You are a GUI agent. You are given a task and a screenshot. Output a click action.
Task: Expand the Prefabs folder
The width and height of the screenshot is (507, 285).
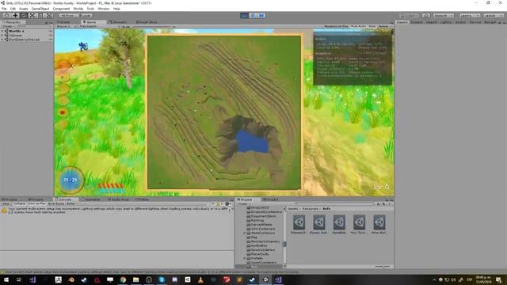(x=245, y=259)
